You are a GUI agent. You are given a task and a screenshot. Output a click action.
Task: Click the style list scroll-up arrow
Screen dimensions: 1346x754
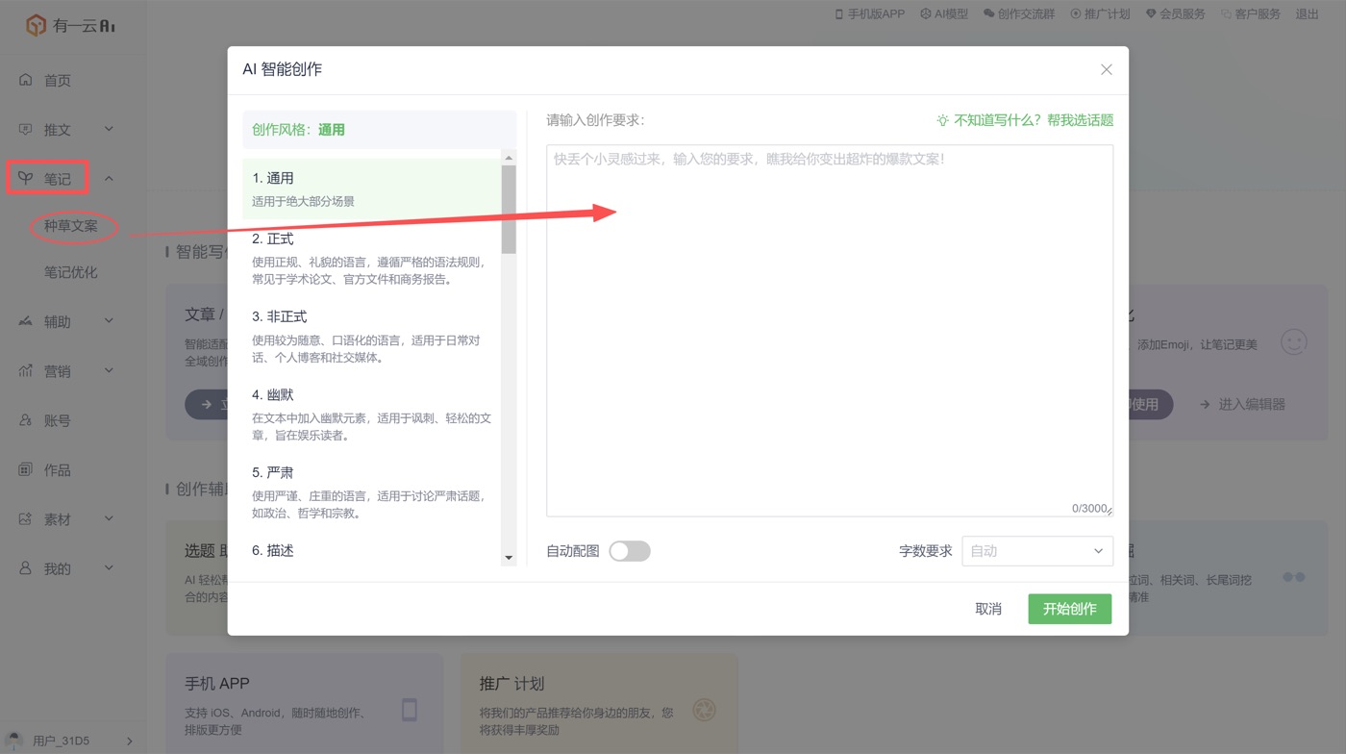(x=509, y=158)
